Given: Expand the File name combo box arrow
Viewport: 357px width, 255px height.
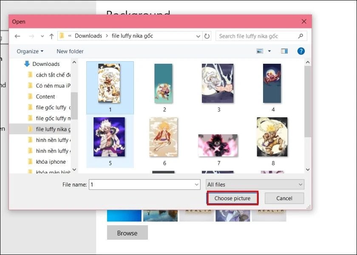Looking at the screenshot, I should tap(197, 184).
